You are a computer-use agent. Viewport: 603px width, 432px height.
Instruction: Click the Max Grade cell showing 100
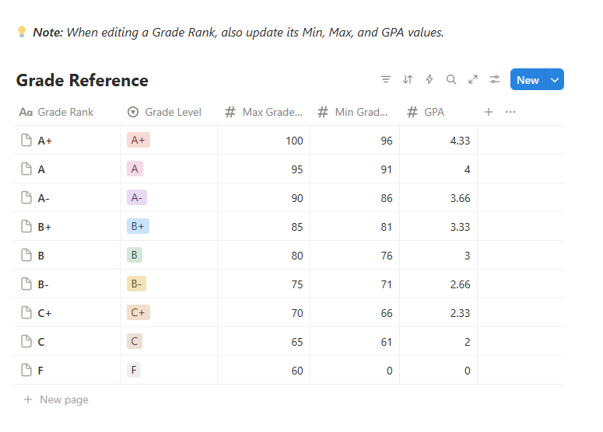(x=264, y=141)
